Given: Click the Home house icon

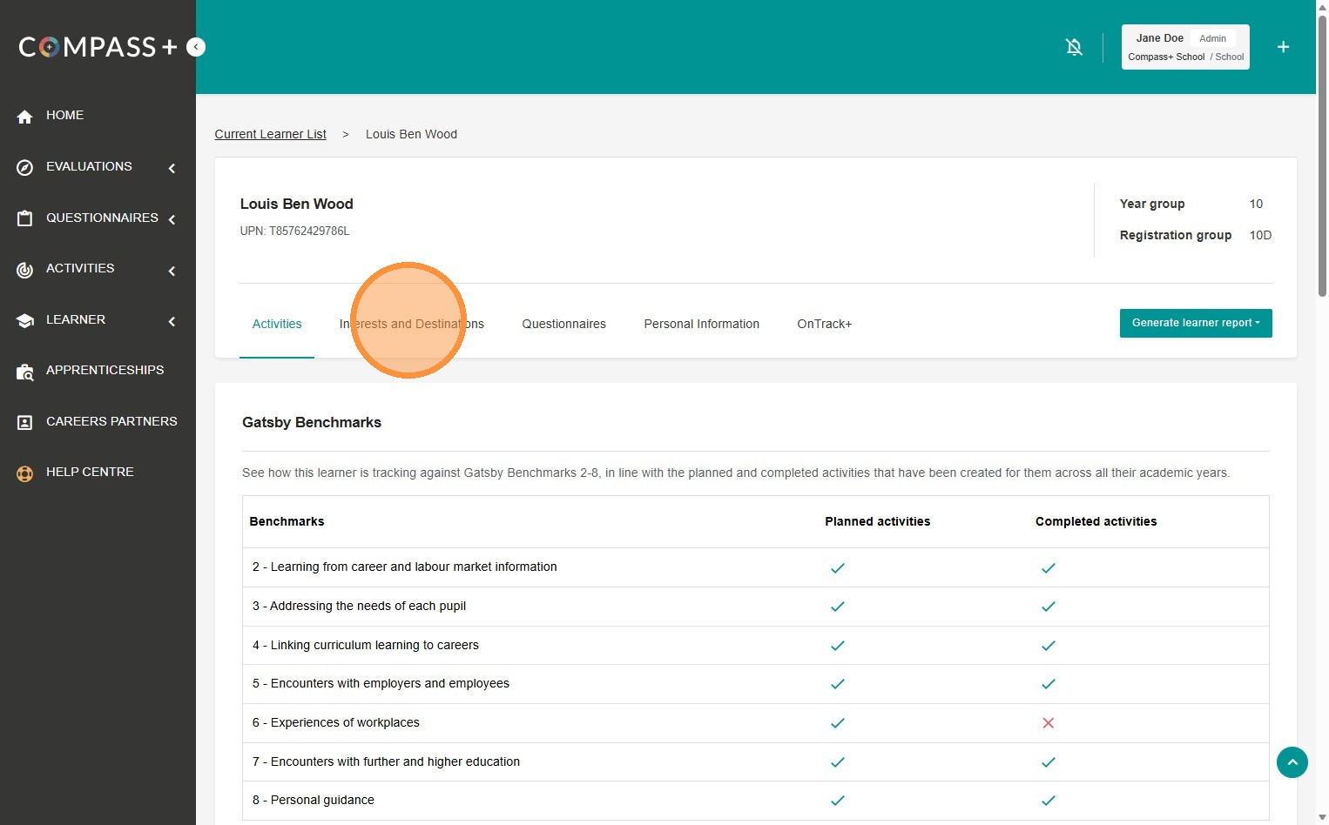Looking at the screenshot, I should [24, 117].
